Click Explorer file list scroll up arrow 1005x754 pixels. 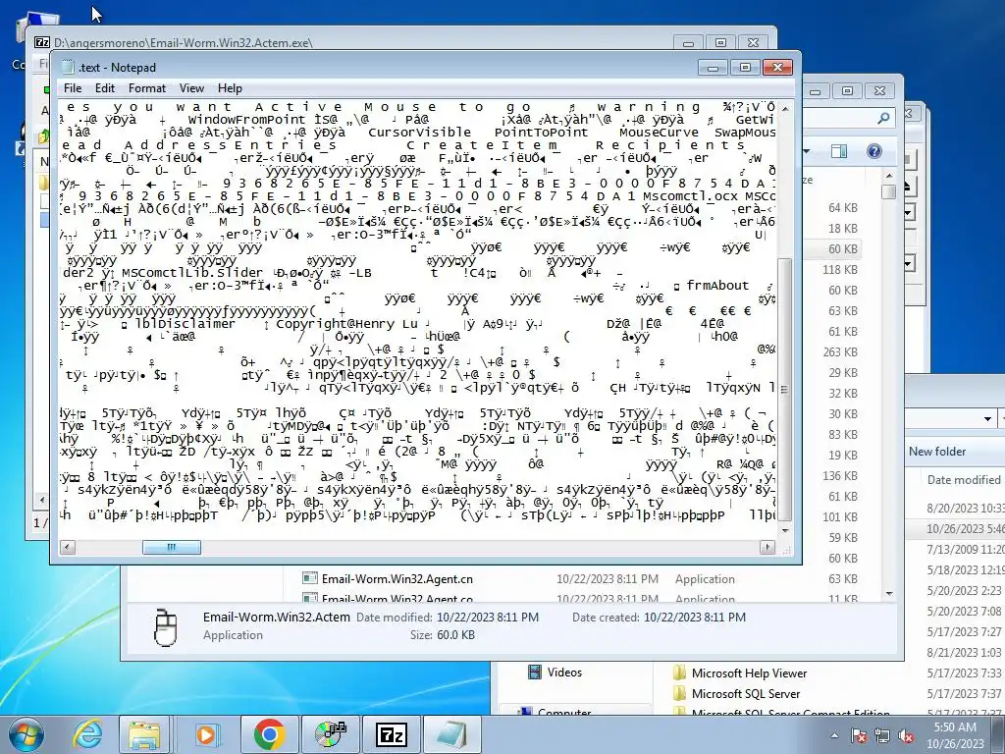click(x=889, y=175)
